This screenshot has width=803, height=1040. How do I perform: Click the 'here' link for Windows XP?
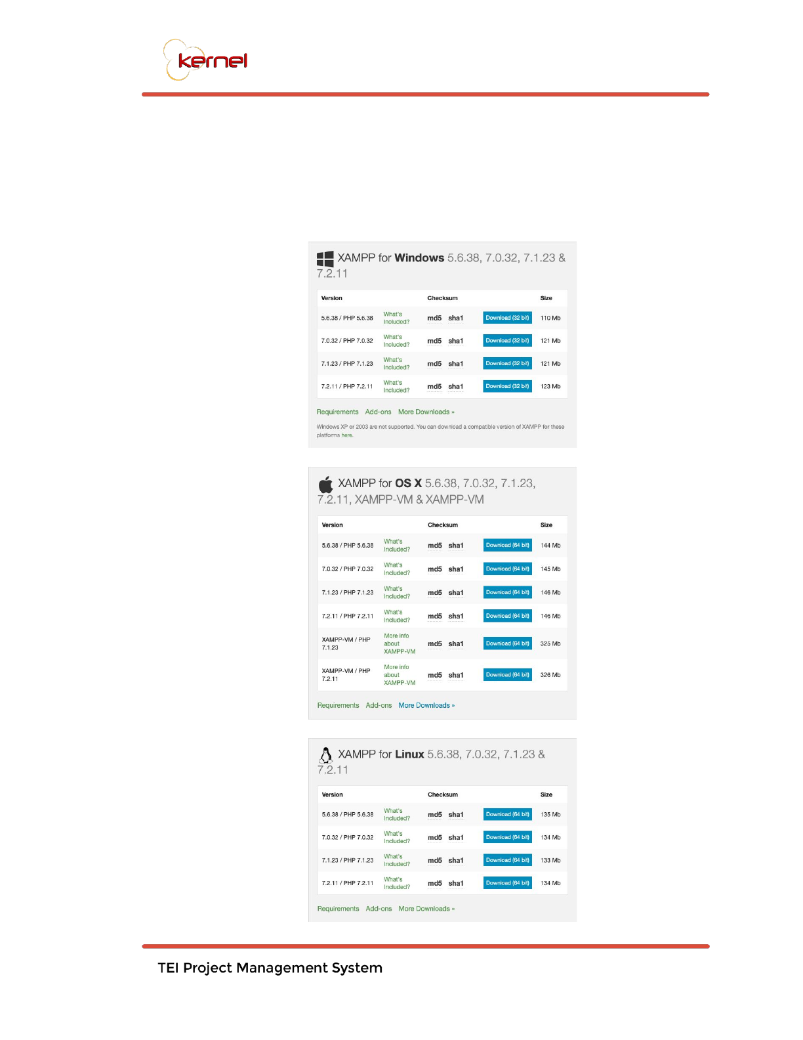click(x=347, y=435)
